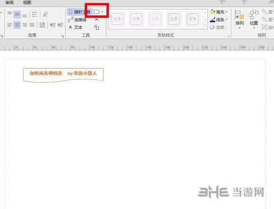Open the 效果 effects dropdown
The height and width of the screenshot is (209, 274).
tap(219, 27)
